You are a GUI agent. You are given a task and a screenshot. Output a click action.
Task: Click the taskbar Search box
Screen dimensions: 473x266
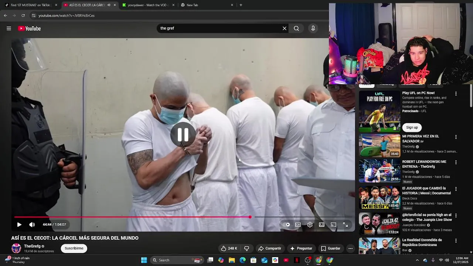coord(176,260)
